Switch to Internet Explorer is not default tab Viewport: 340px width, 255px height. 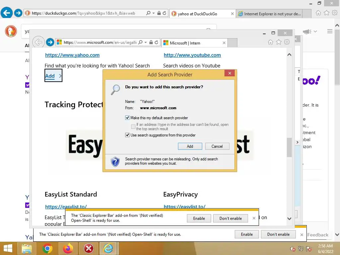point(270,14)
